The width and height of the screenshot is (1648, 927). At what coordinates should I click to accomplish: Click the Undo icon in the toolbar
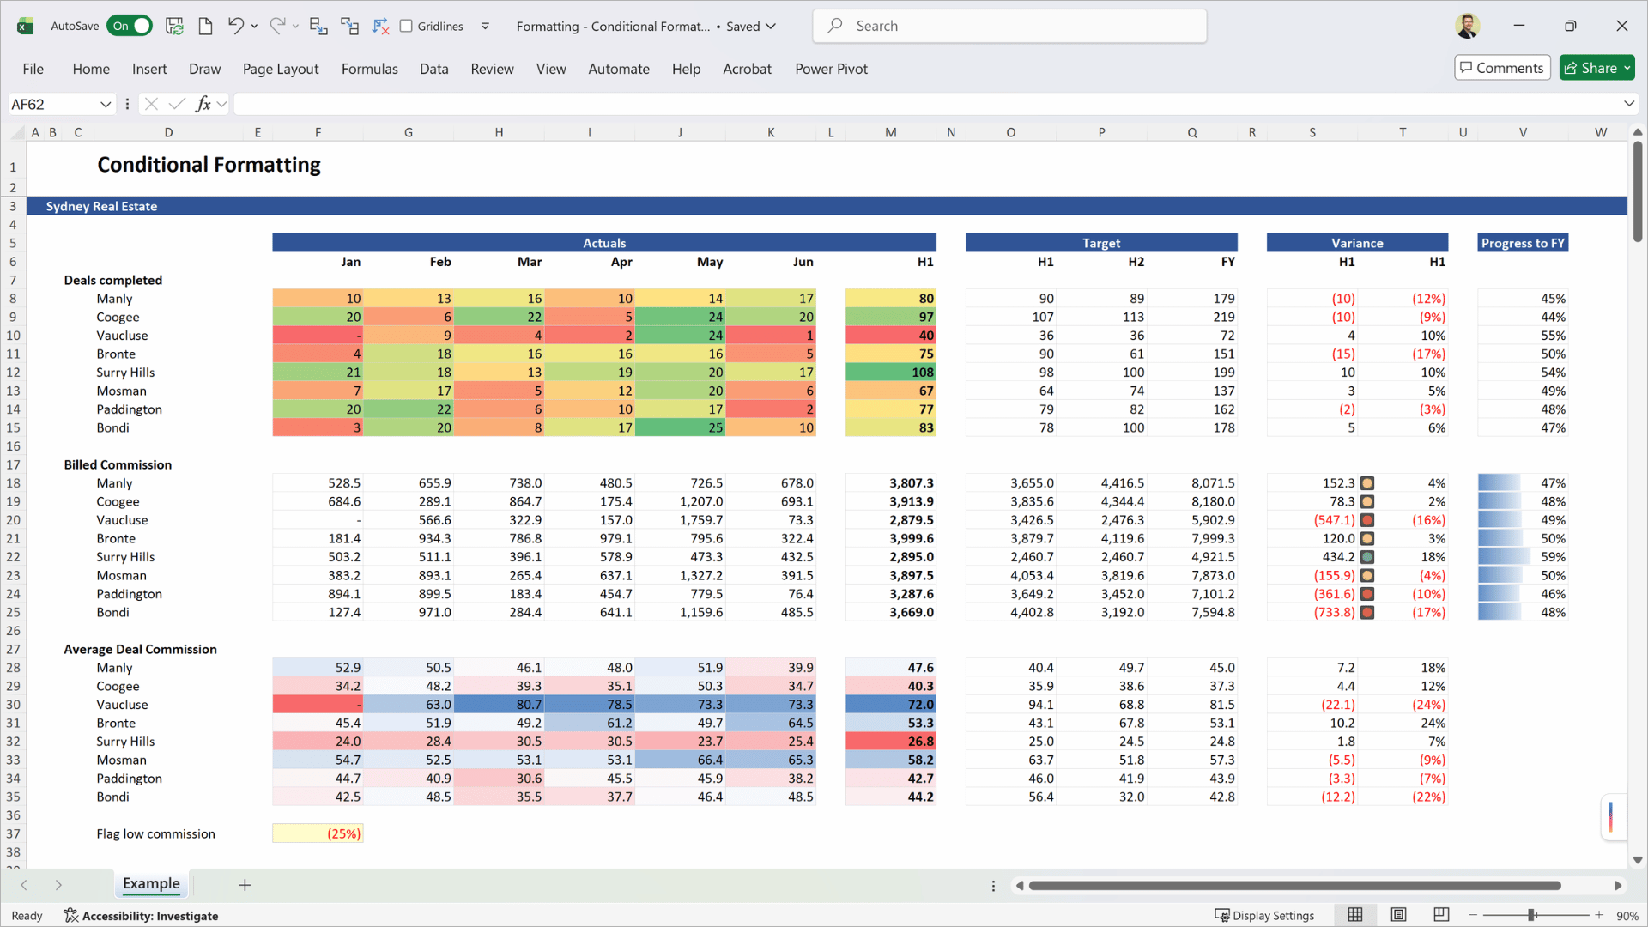[235, 26]
